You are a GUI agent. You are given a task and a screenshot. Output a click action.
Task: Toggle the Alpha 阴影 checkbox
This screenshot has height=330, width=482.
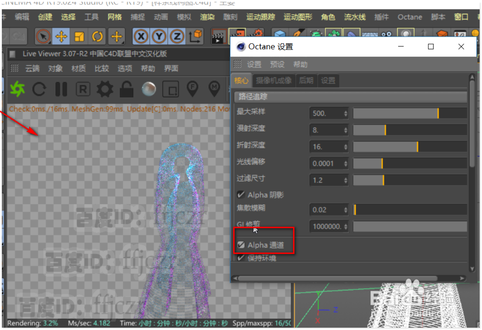241,195
